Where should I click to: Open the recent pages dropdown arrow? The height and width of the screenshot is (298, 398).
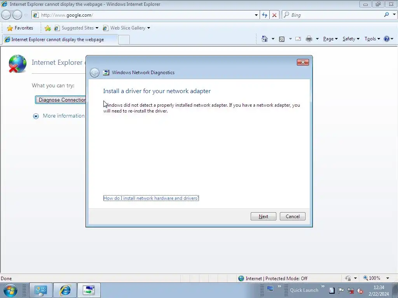pyautogui.click(x=26, y=15)
